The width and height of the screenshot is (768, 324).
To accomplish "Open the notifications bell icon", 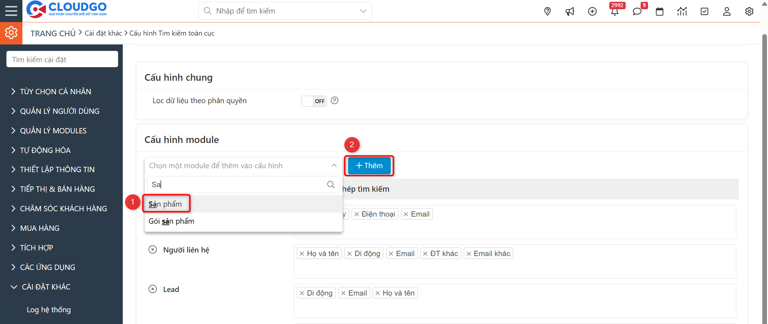I will point(615,11).
